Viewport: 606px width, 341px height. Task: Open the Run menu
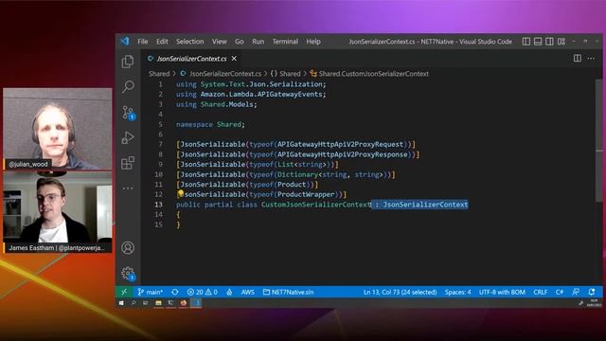258,42
